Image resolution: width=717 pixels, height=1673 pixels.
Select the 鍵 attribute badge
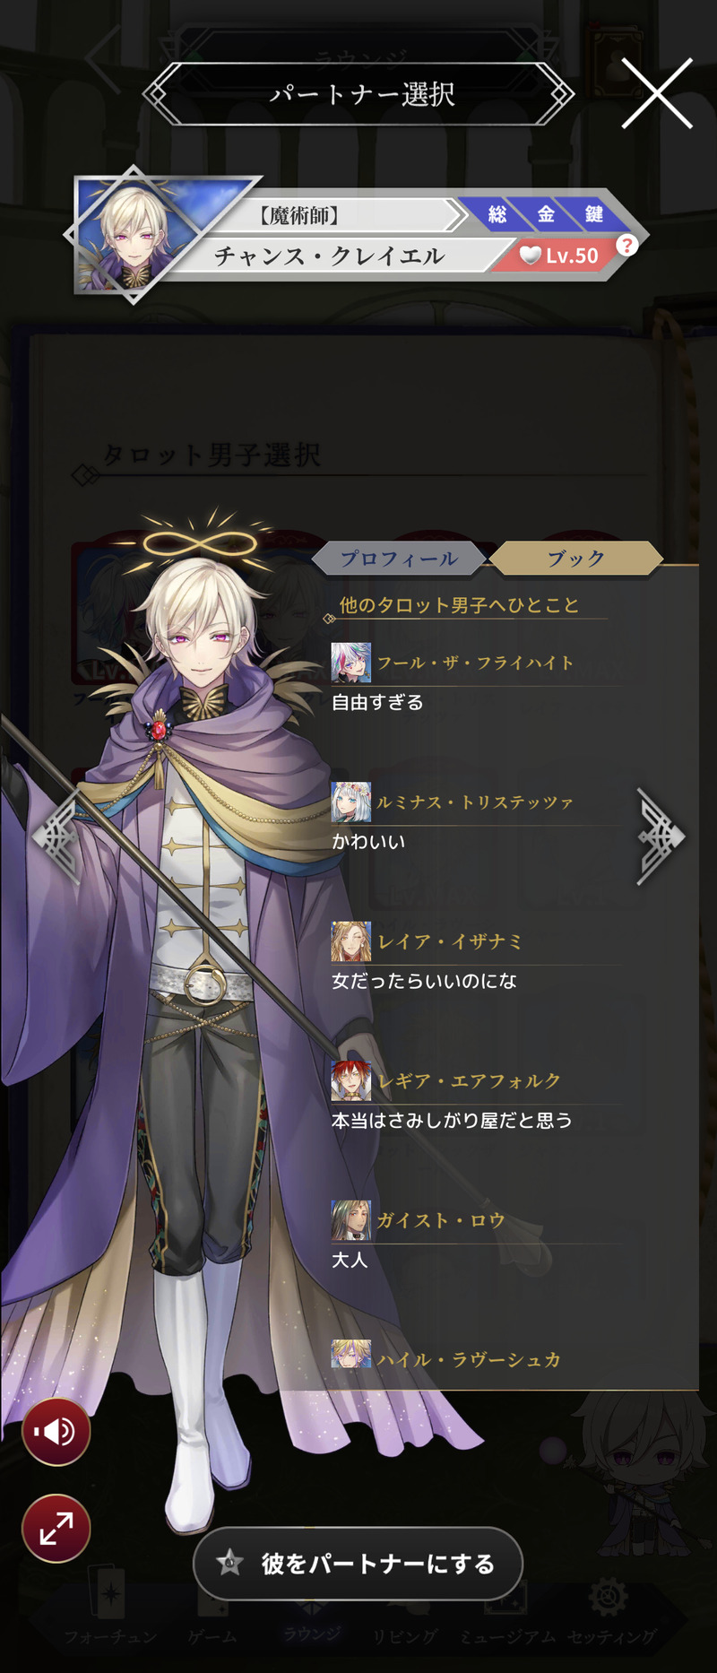click(x=594, y=214)
